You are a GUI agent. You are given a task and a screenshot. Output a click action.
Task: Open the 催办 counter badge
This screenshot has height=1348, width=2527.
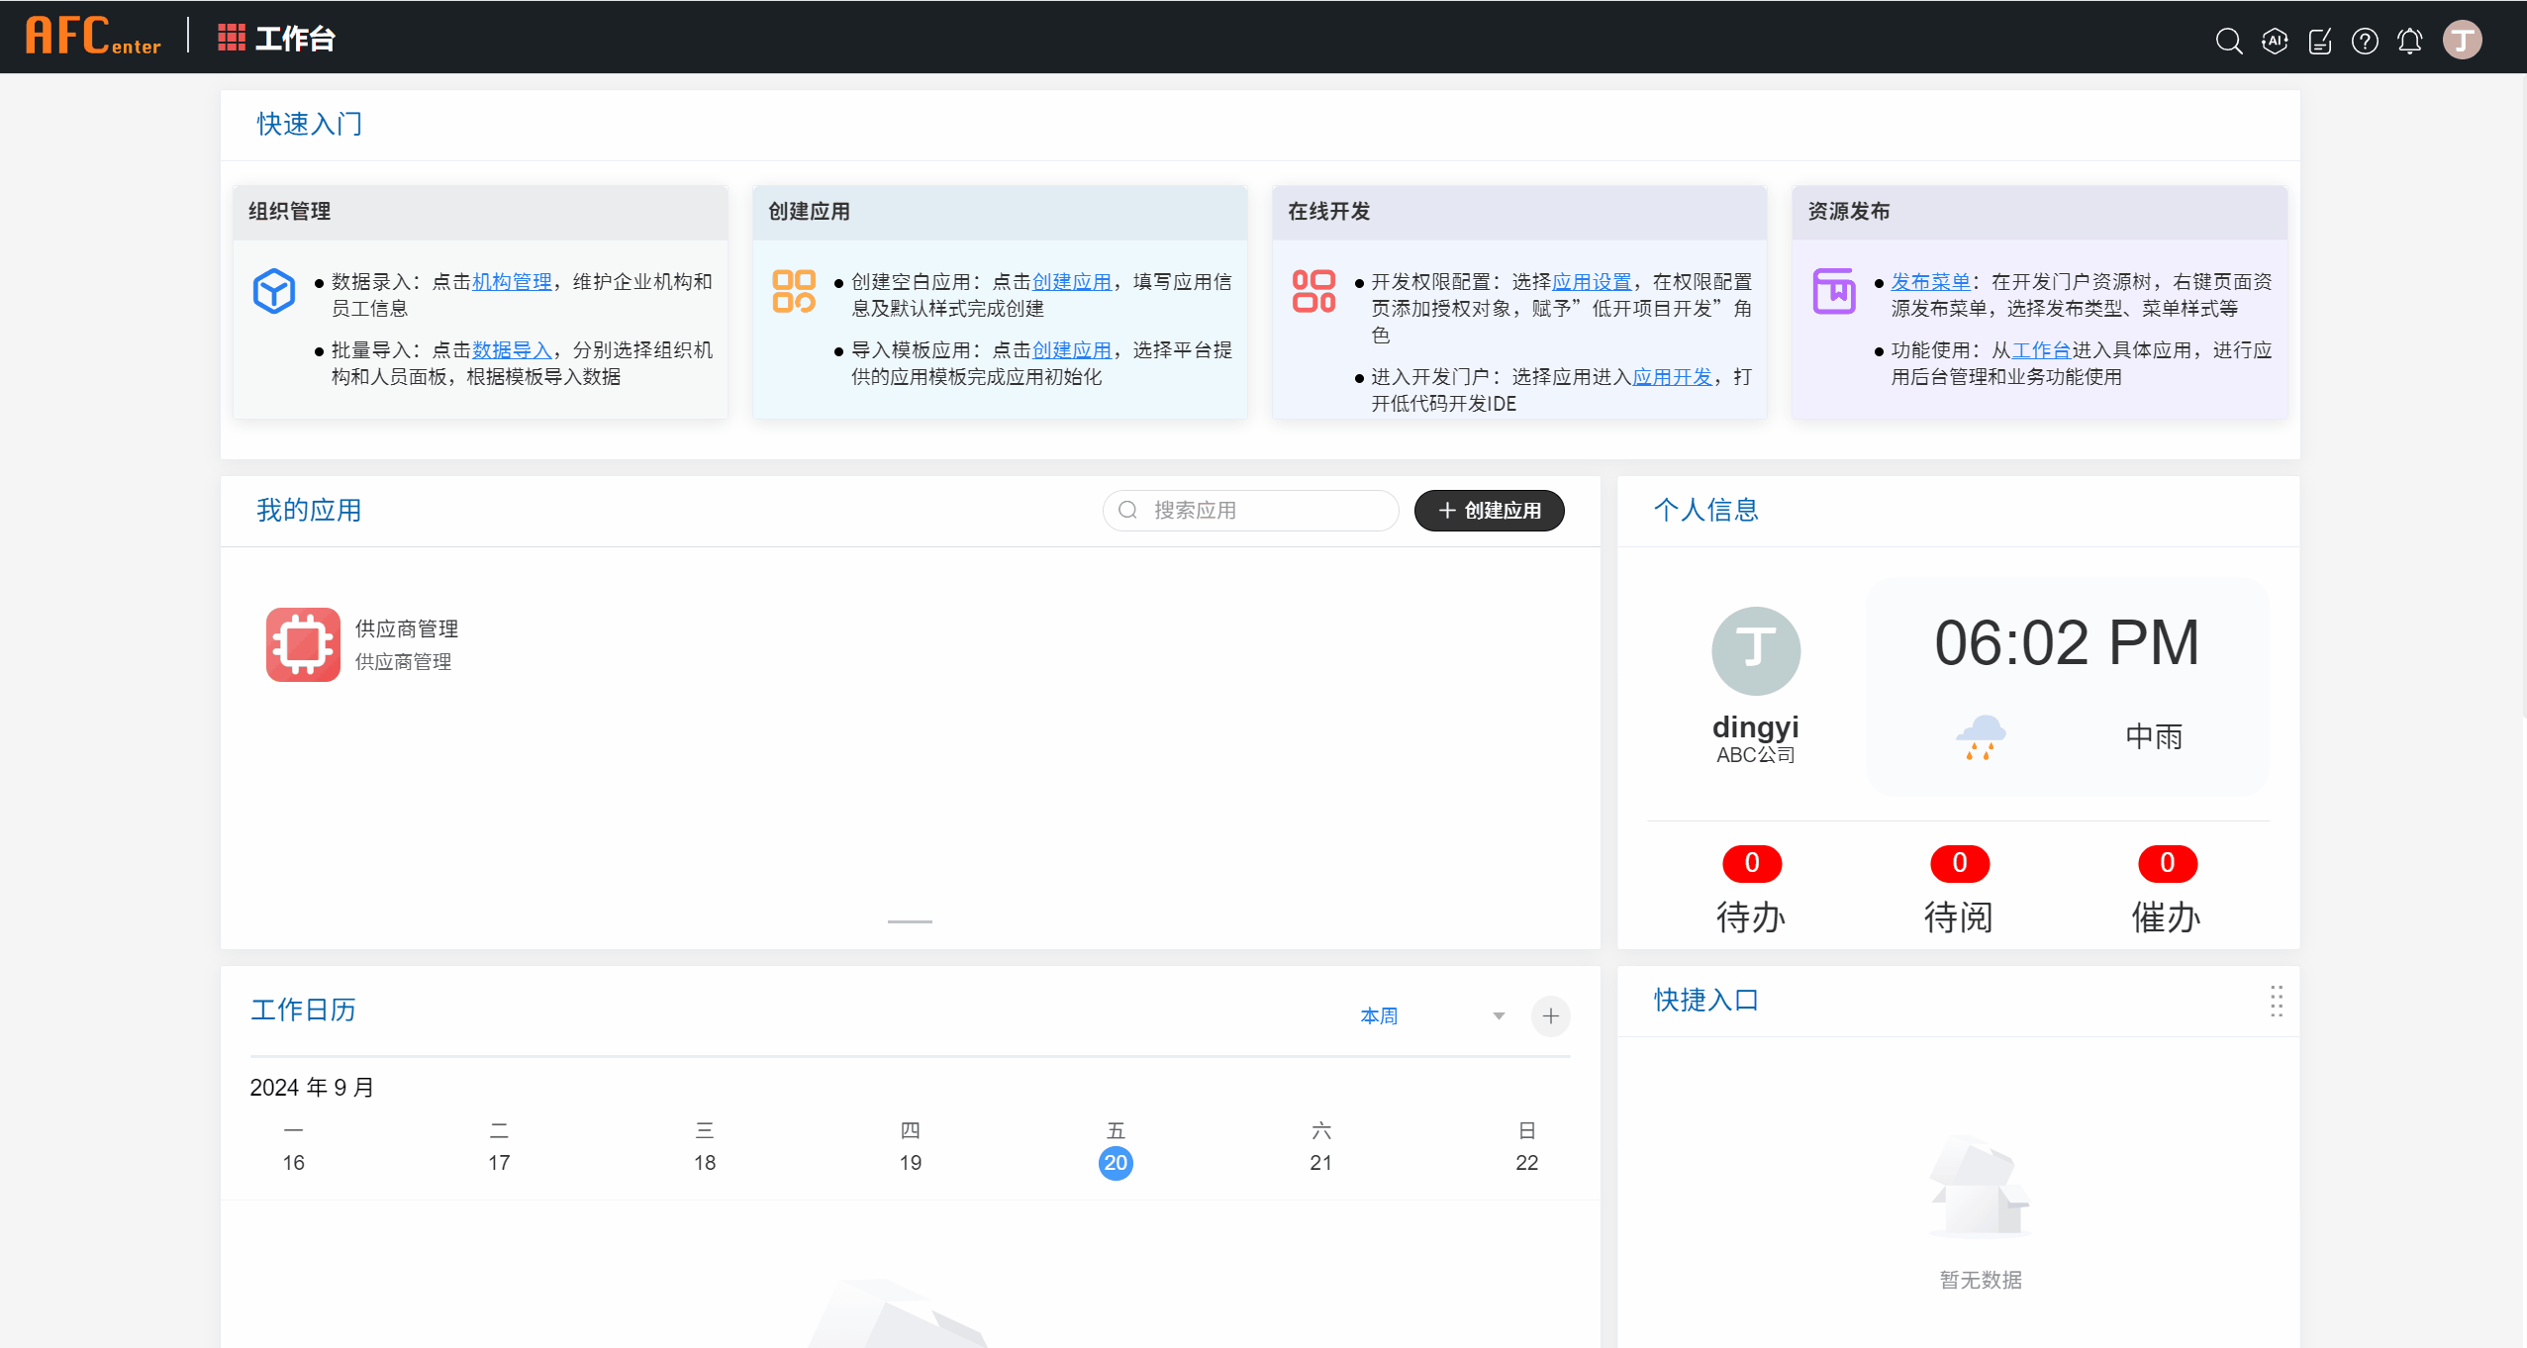click(2167, 864)
